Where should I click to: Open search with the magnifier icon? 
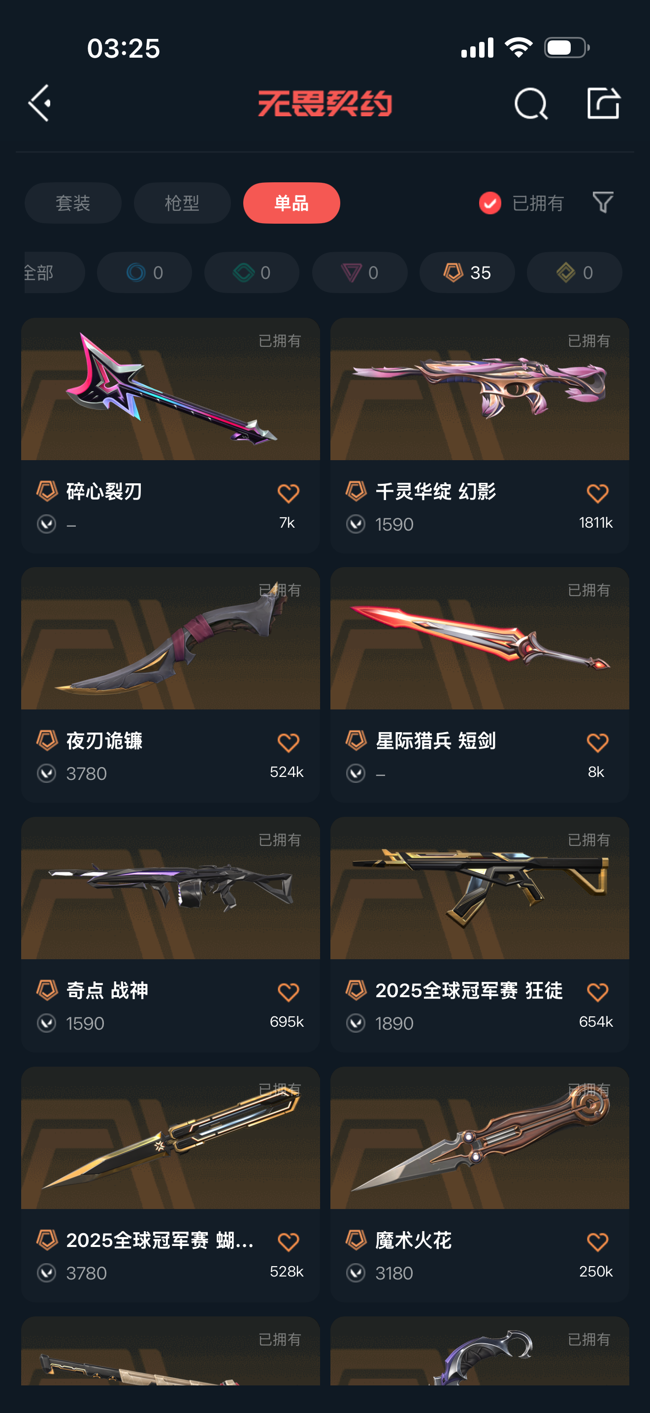(530, 103)
